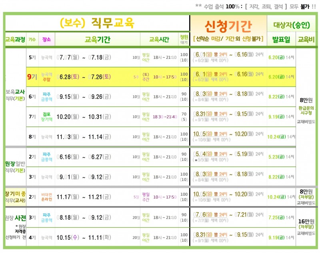Click the 장기미종 직무(교사) label
Image resolution: width=320 pixels, height=253 pixels.
(x=16, y=197)
